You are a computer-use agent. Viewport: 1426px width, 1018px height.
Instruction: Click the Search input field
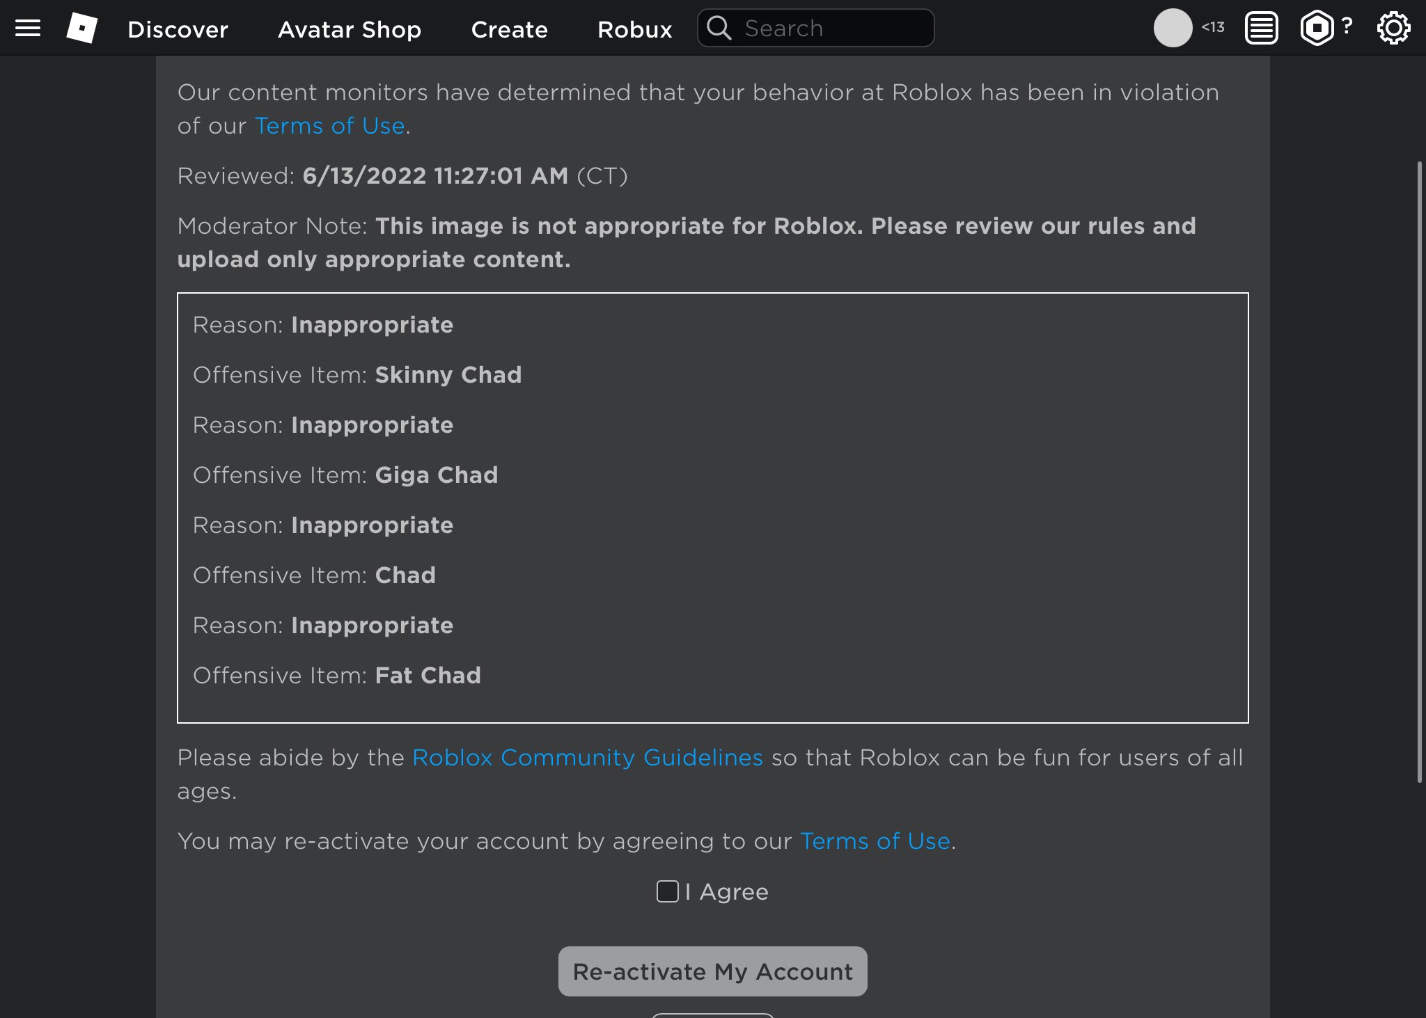pos(816,28)
